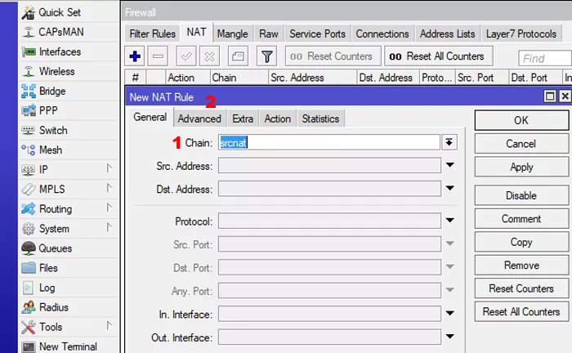Open Action tab in NAT Rule
The image size is (572, 353).
[278, 118]
